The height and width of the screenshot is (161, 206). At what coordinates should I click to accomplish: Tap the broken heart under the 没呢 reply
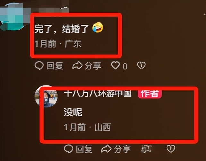click(x=171, y=149)
